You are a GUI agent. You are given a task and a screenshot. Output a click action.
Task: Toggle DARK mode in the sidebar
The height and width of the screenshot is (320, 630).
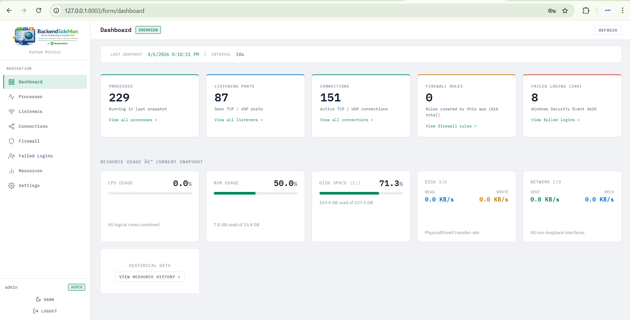click(x=45, y=299)
